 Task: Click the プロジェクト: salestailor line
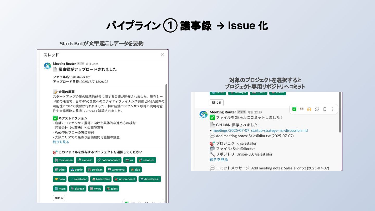point(236,143)
